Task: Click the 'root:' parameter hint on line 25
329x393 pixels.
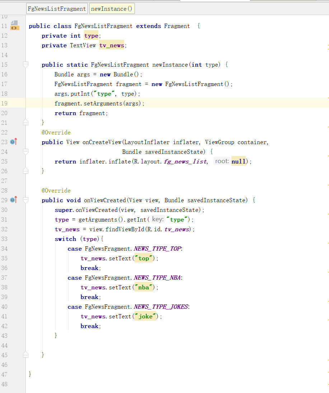Action: [x=222, y=161]
